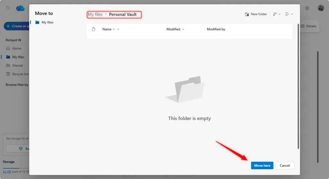Screen dimensions: 329x179
Task: Open the settings gear icon
Action: 307,8
